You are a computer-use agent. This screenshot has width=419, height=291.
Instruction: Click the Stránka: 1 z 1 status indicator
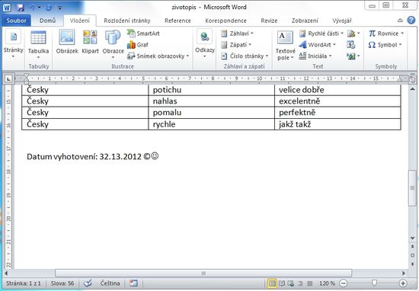pyautogui.click(x=24, y=283)
